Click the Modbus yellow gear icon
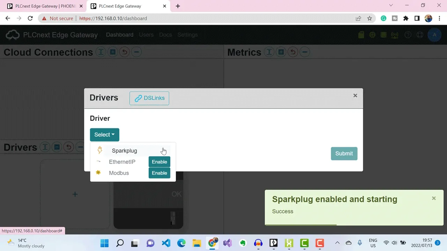The height and width of the screenshot is (251, 447). pos(98,173)
